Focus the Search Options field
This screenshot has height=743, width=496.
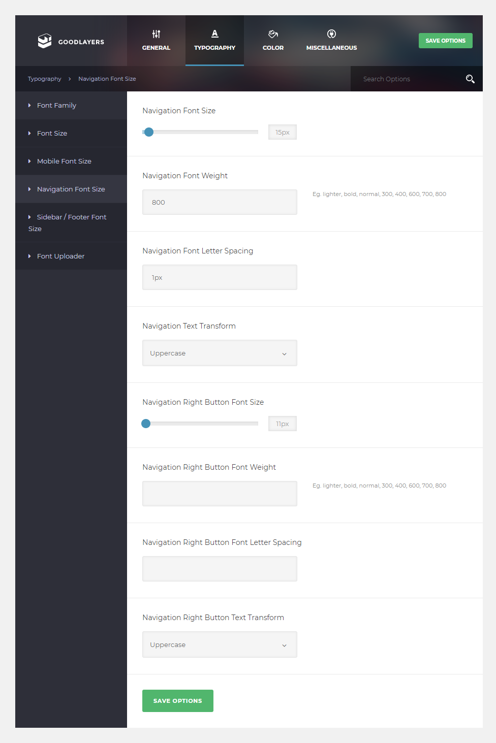[x=407, y=79]
